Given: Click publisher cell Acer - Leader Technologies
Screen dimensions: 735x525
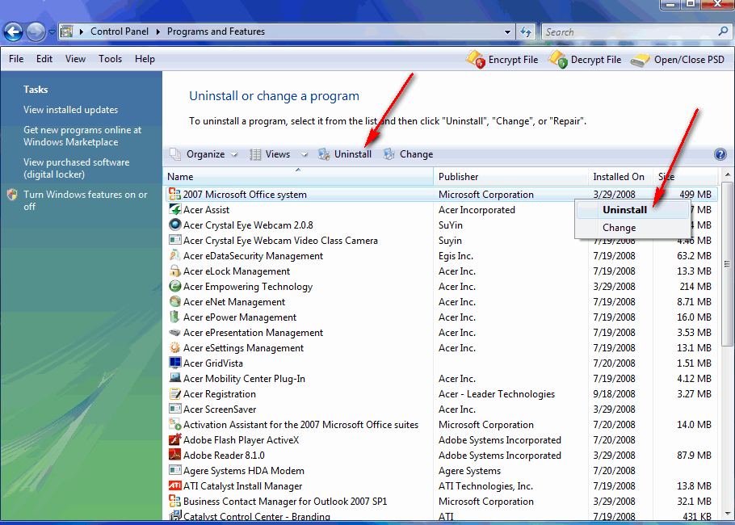Looking at the screenshot, I should (x=497, y=394).
